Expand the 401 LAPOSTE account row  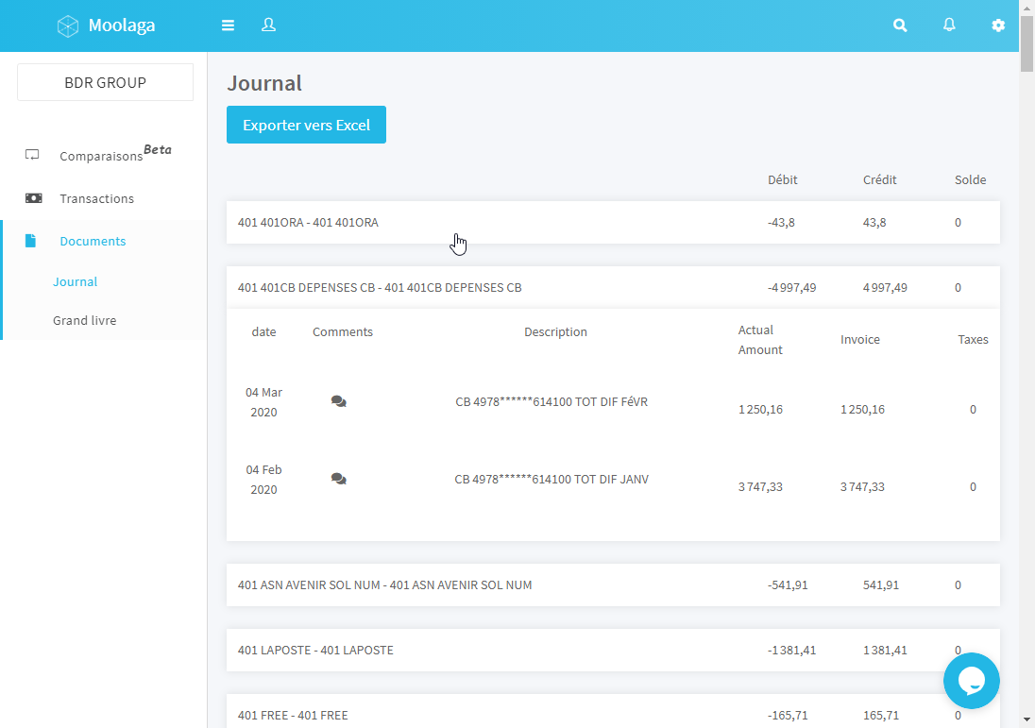(315, 651)
